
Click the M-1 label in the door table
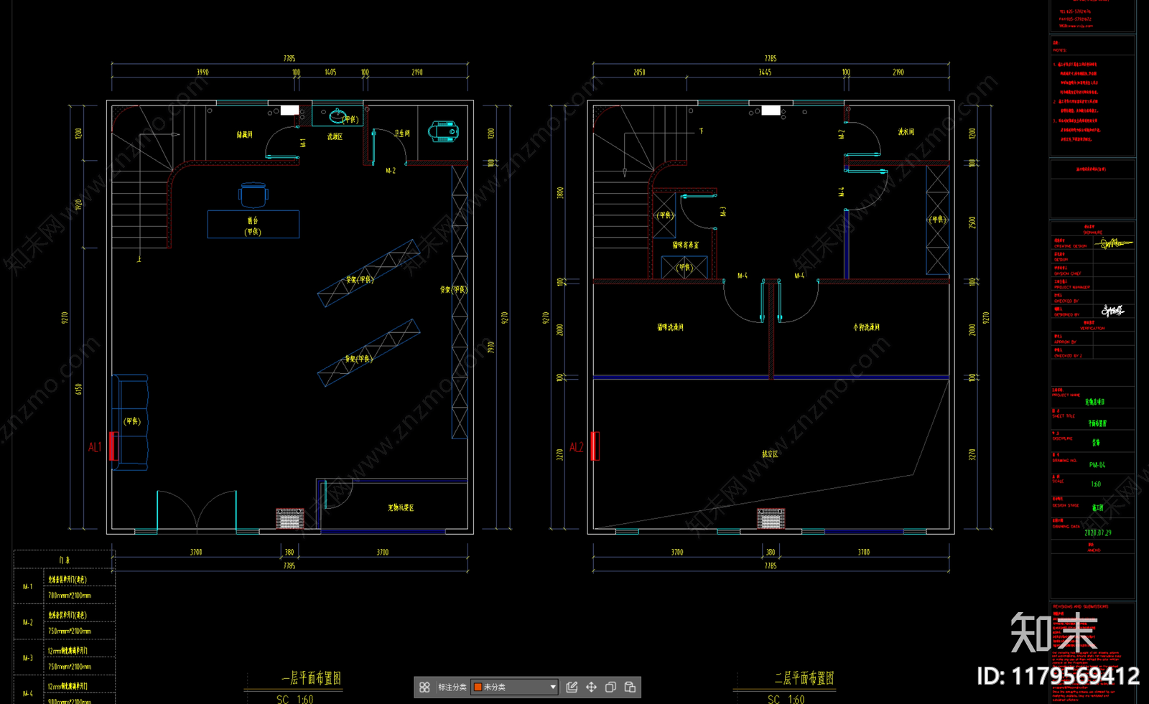click(x=27, y=587)
